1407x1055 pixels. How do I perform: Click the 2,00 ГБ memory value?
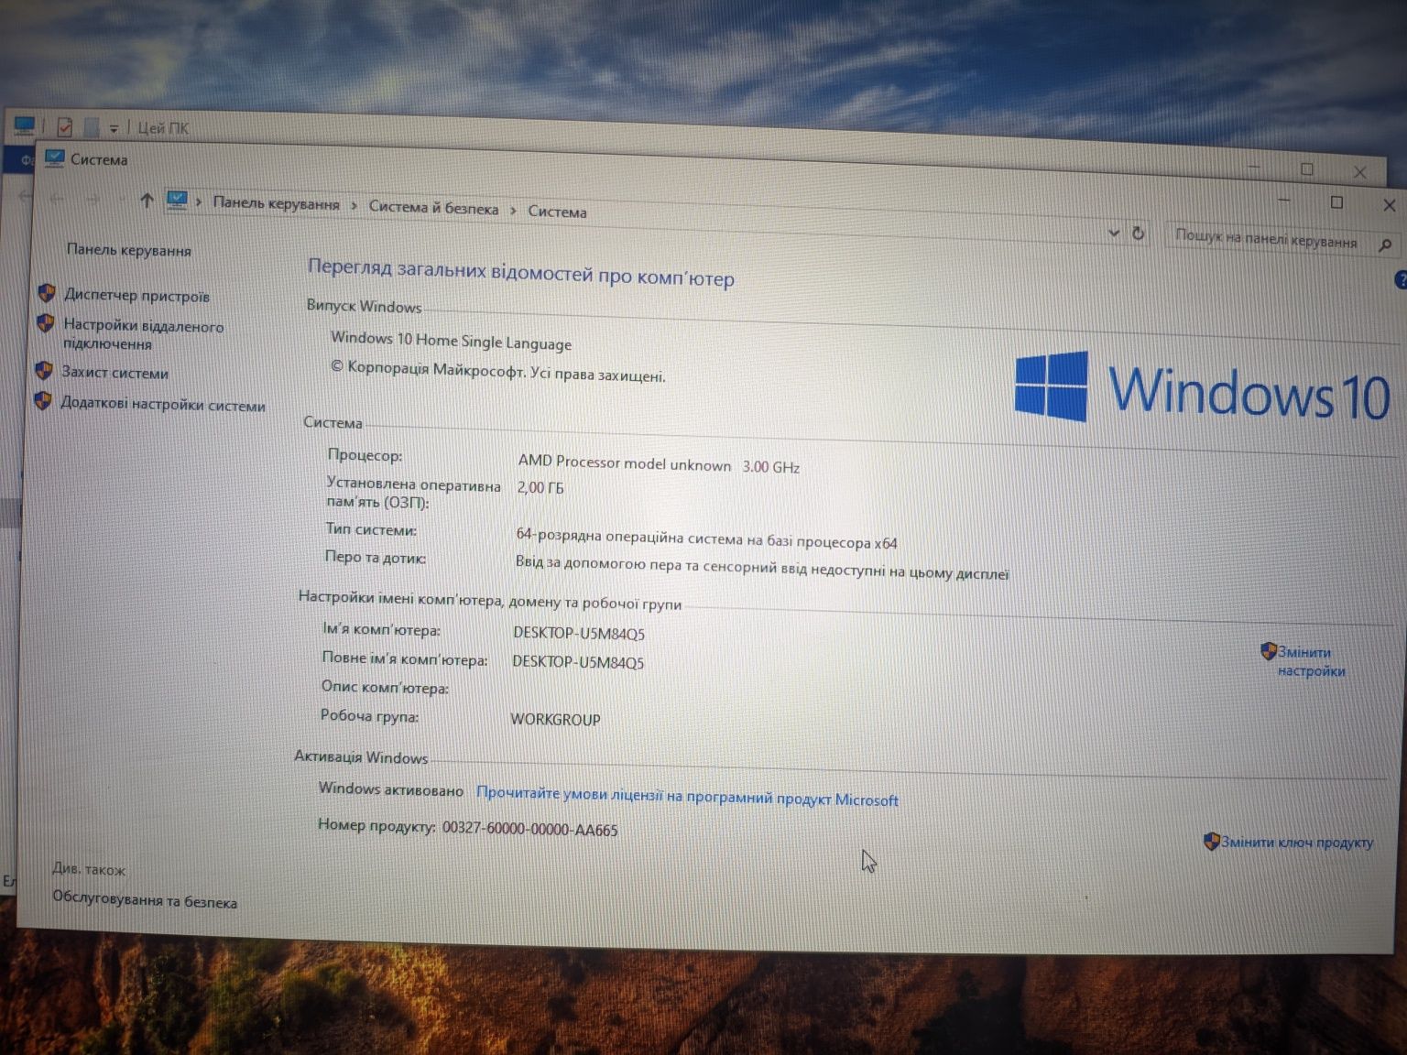(x=540, y=487)
